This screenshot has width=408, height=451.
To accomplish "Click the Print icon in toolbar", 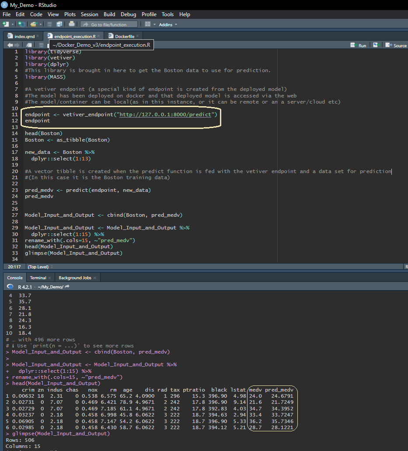I will [72, 24].
